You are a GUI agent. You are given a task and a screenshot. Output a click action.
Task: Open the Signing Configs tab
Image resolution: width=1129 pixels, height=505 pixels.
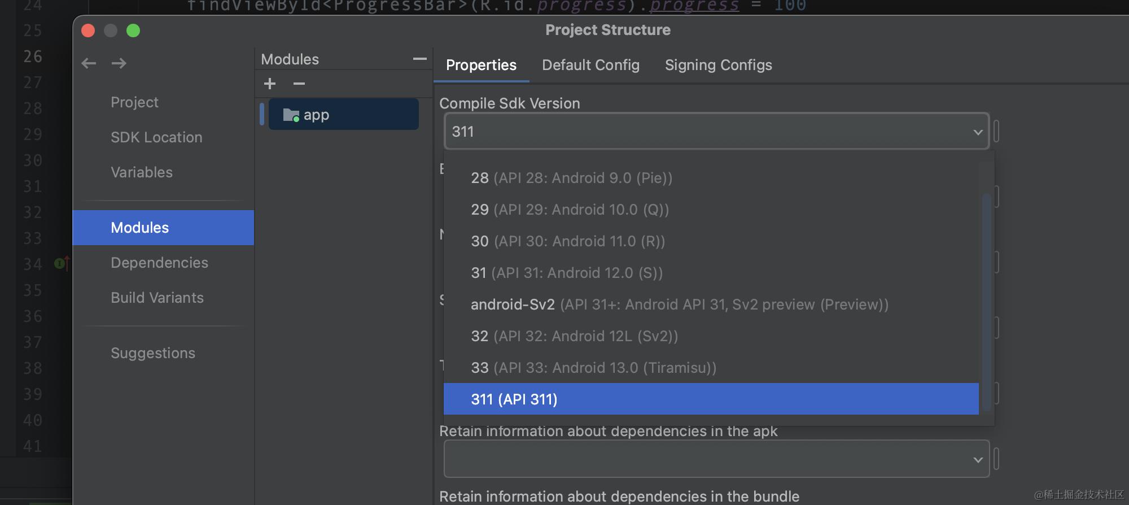pos(718,65)
